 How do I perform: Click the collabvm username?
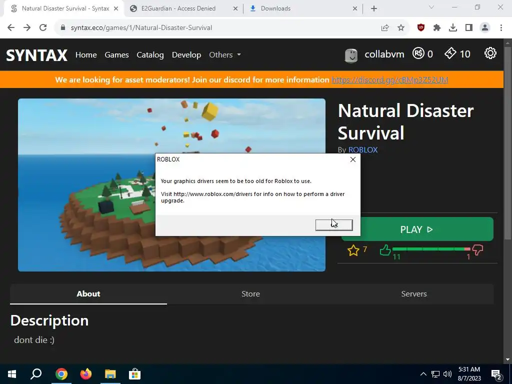[x=384, y=54]
